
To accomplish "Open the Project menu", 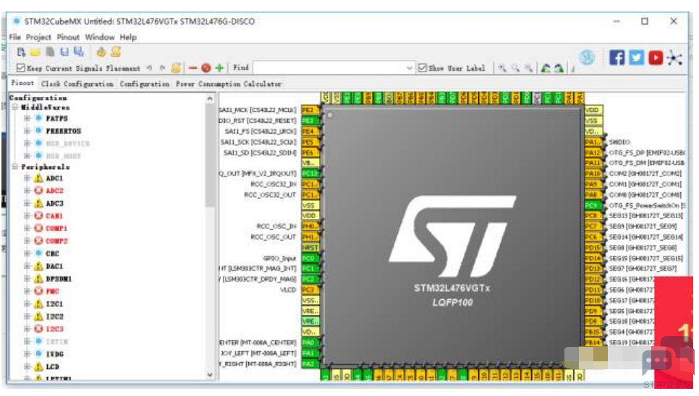I will pyautogui.click(x=38, y=38).
